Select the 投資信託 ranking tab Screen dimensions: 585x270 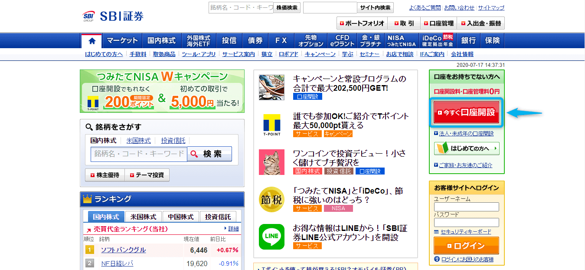tap(218, 217)
